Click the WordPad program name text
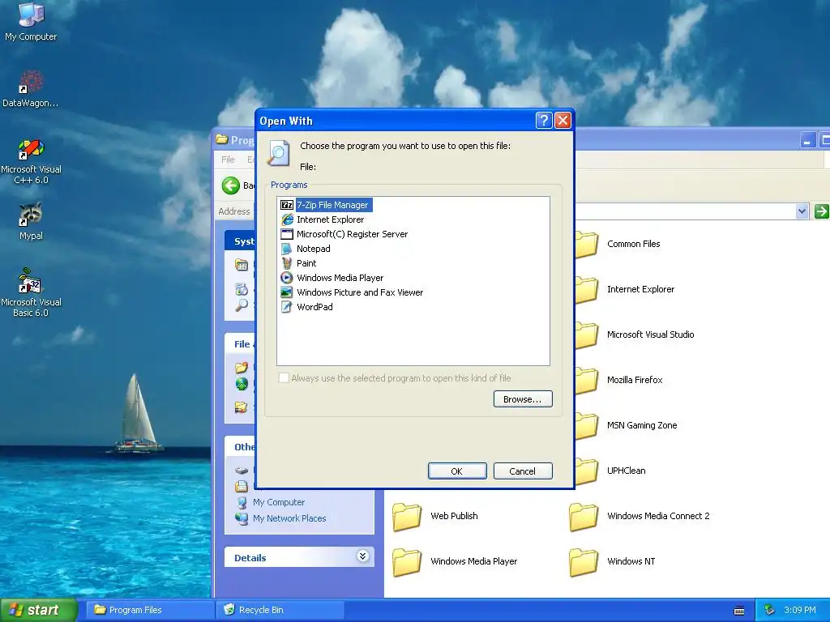The height and width of the screenshot is (622, 830). click(x=314, y=307)
